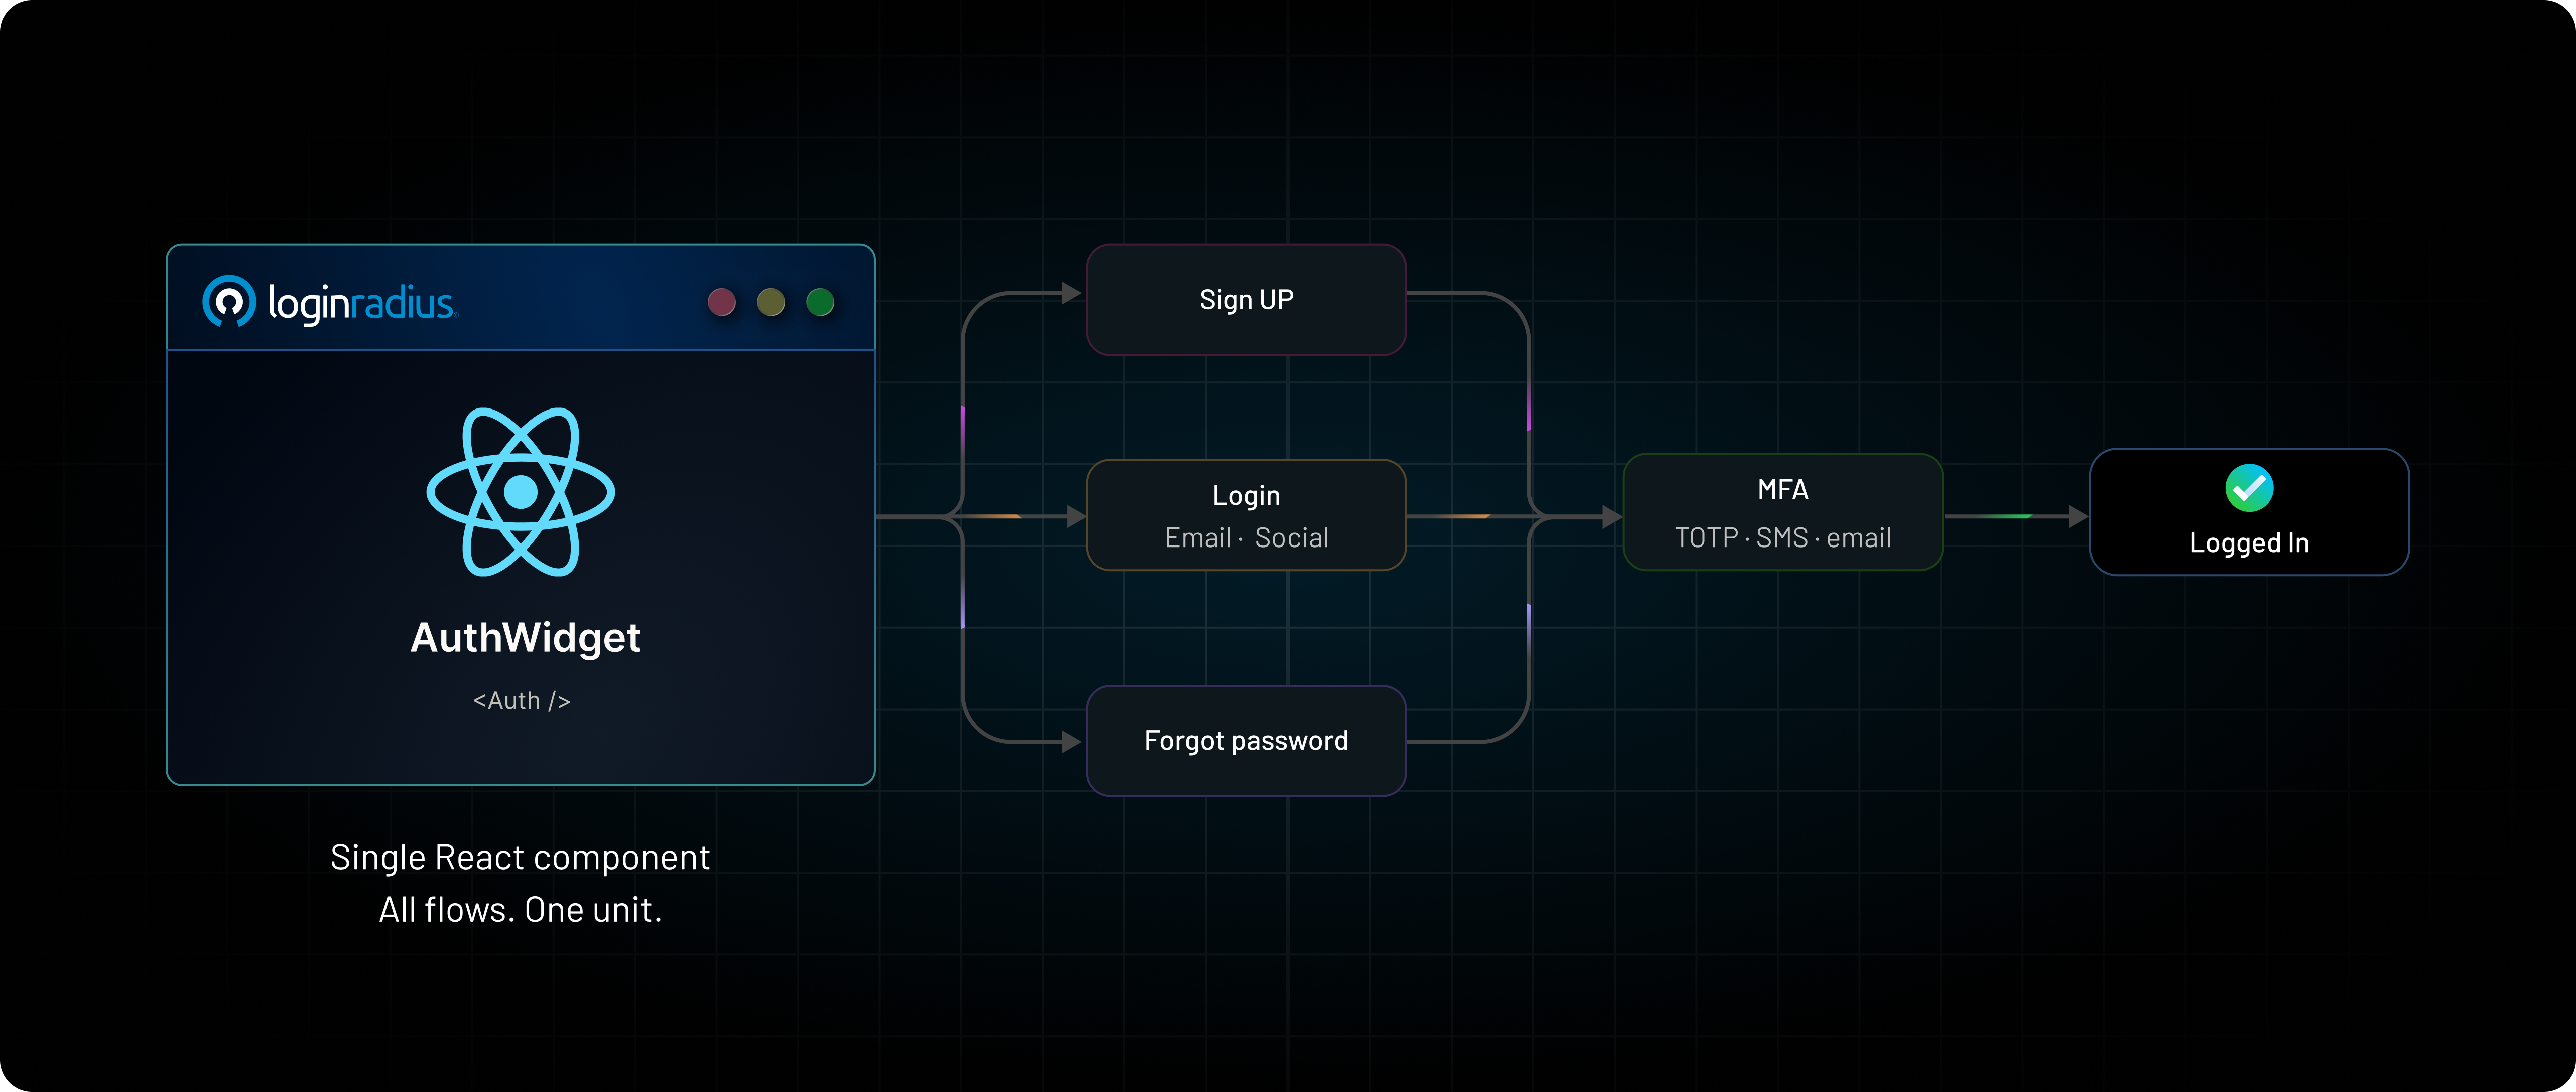Click 'All flows. One unit.' caption

coord(520,910)
